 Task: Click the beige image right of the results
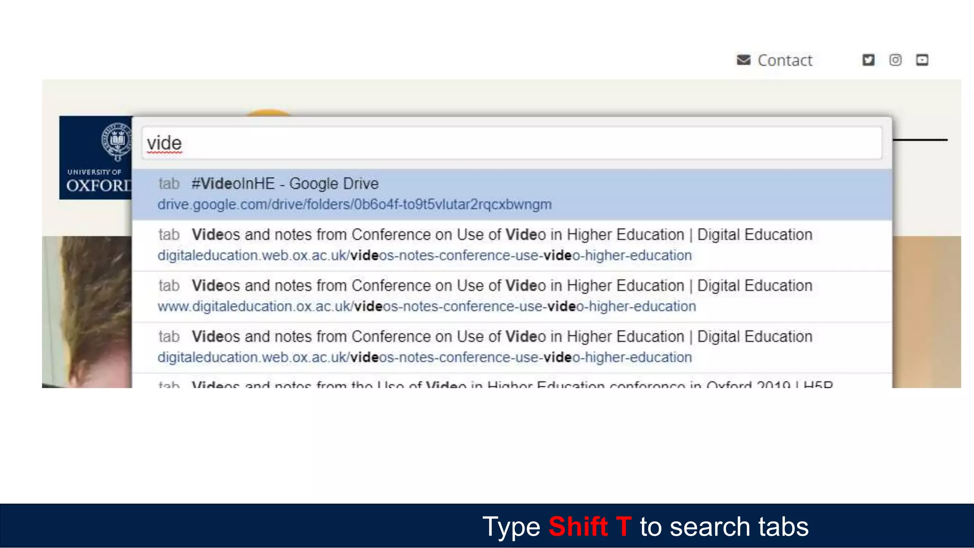click(x=926, y=312)
